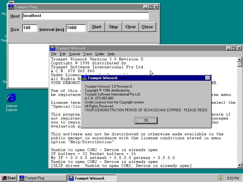This screenshot has height=182, width=243.
Task: Click the system clock showing 9:53 PM
Action: click(x=233, y=178)
